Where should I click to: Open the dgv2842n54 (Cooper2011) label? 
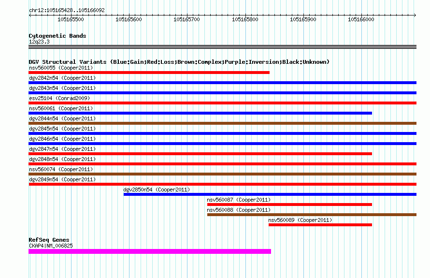click(x=62, y=78)
